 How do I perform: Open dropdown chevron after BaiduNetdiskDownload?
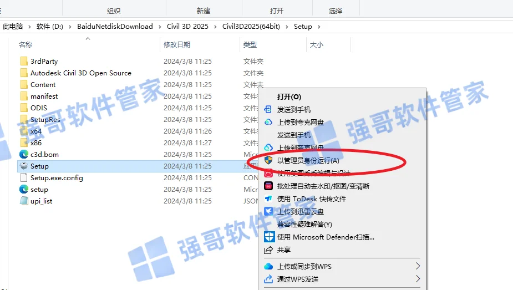click(160, 27)
